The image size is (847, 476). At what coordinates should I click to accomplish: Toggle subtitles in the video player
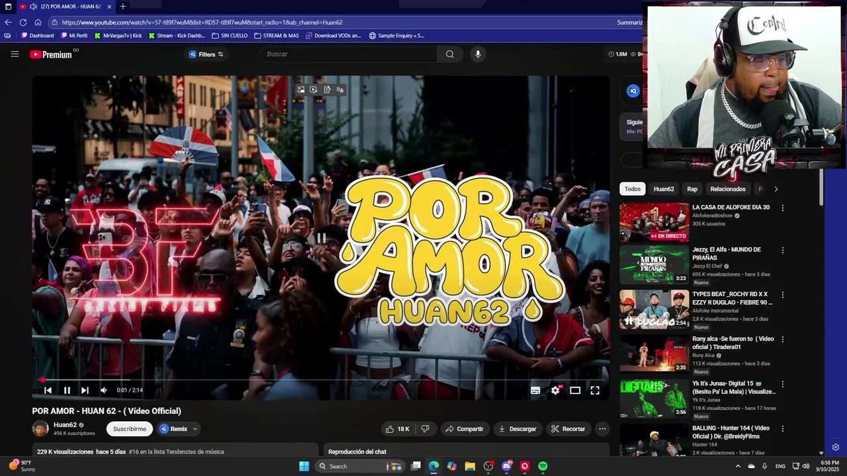(535, 390)
